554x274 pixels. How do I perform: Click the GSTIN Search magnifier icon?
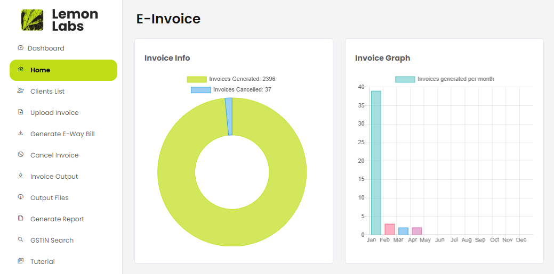coord(21,240)
